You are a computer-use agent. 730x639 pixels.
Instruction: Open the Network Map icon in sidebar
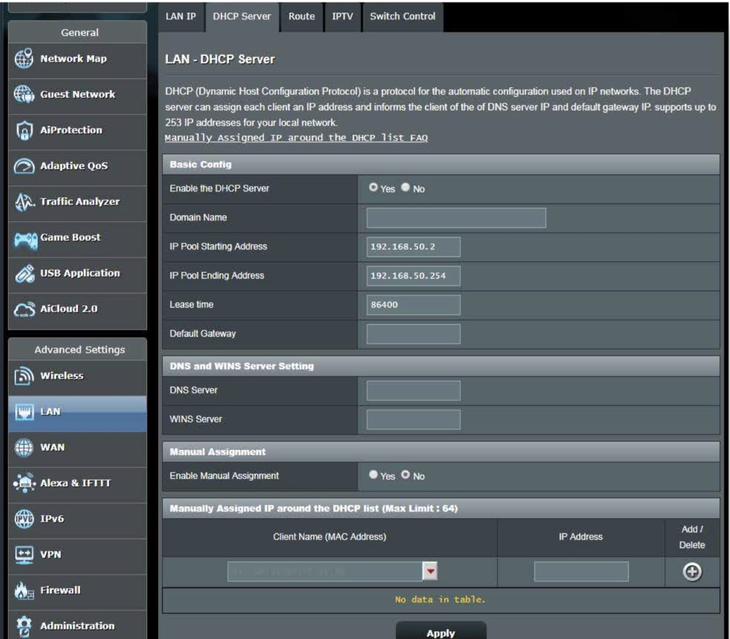click(24, 59)
